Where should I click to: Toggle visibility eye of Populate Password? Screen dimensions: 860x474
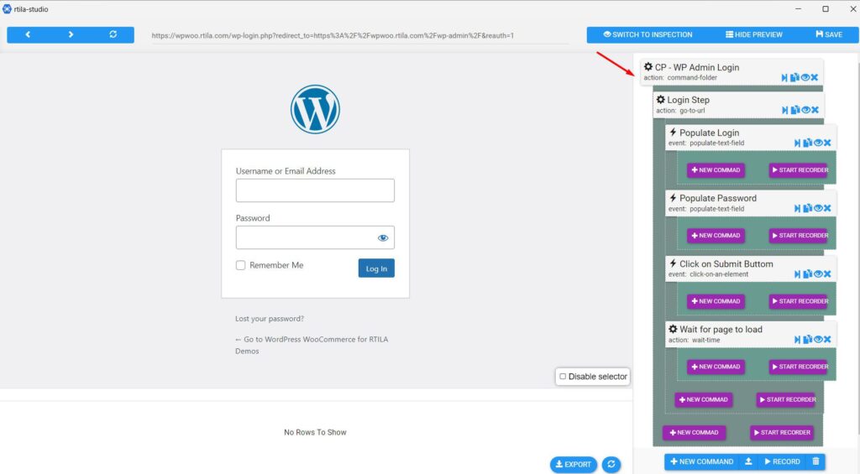pos(818,208)
